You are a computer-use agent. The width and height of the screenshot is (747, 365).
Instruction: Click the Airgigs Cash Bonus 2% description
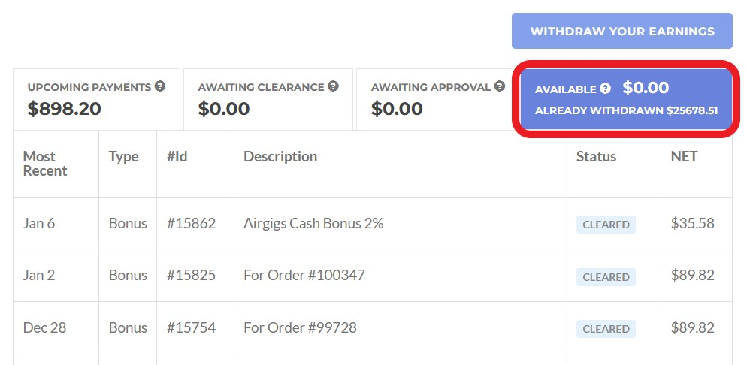[x=313, y=223]
